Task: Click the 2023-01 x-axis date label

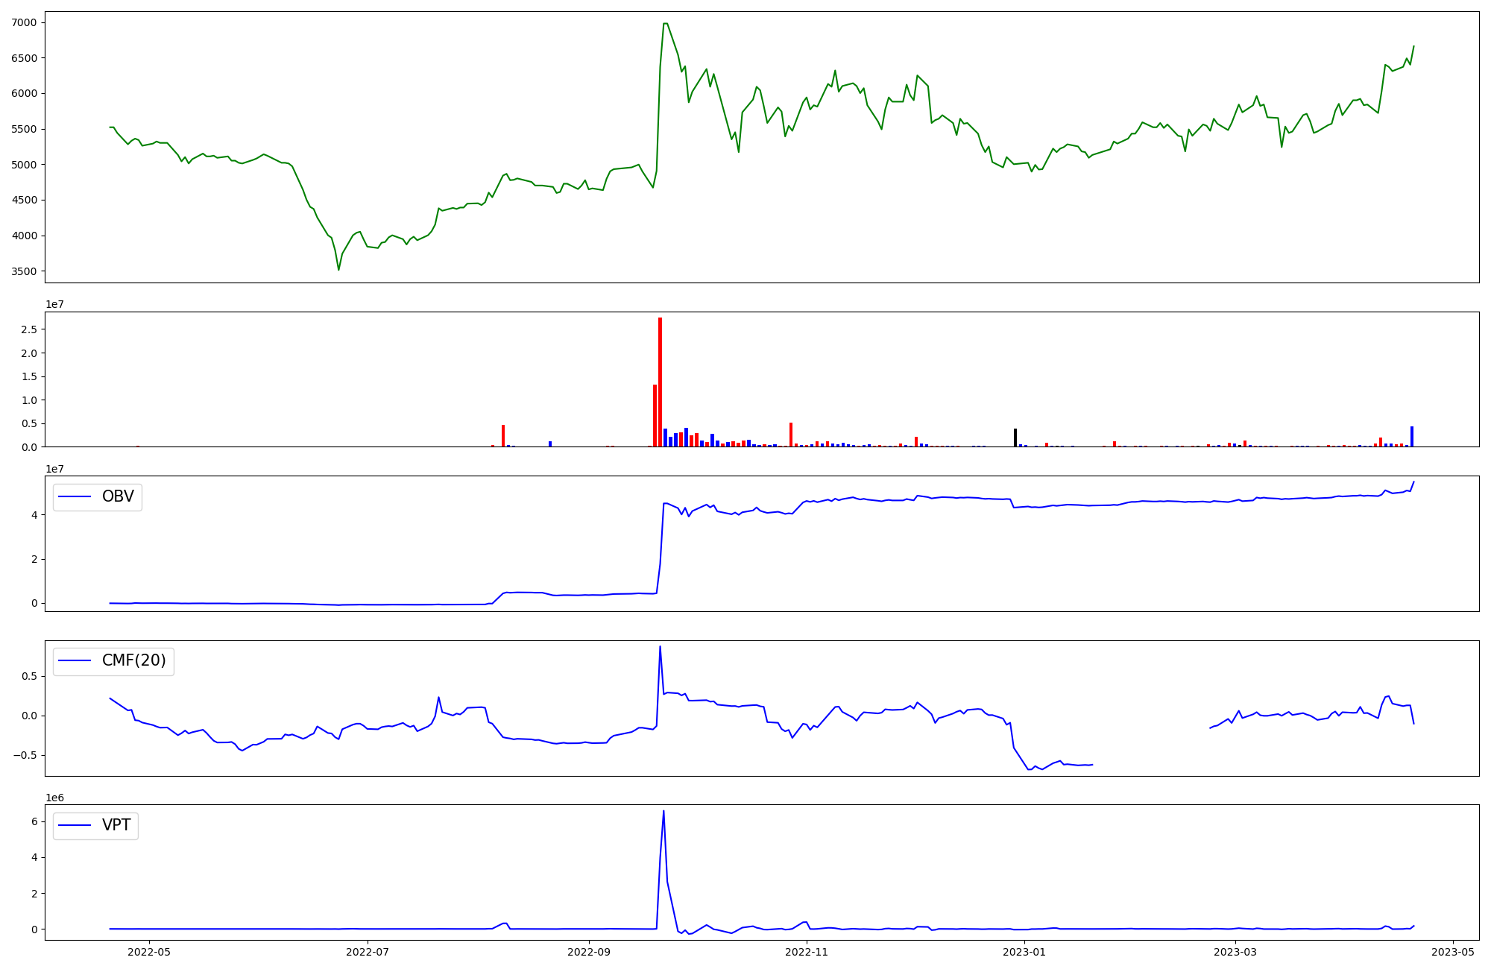Action: click(1024, 952)
